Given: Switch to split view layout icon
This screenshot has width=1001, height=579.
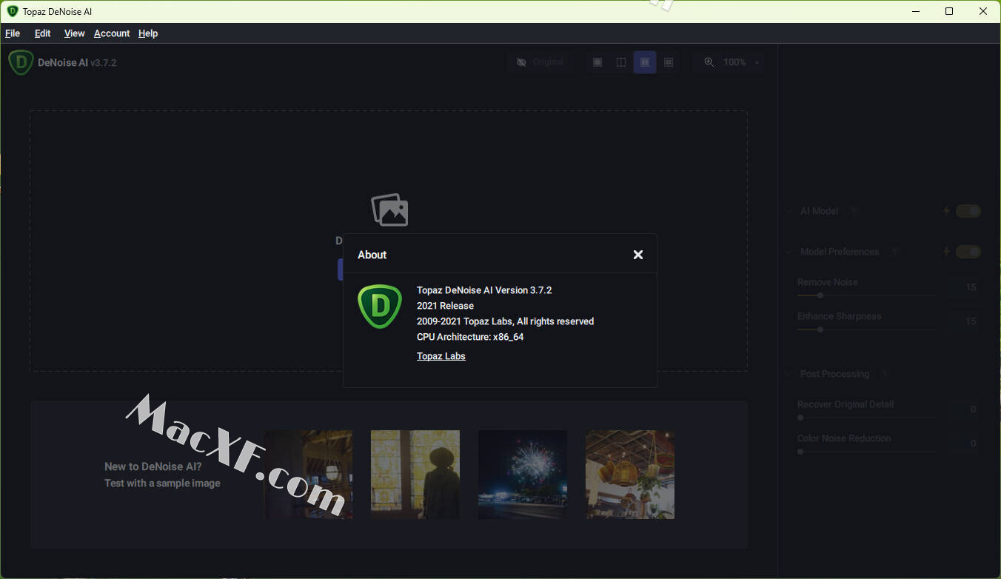Looking at the screenshot, I should coord(621,62).
